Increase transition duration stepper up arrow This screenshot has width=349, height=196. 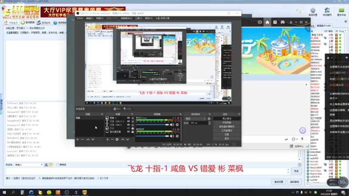(209, 122)
